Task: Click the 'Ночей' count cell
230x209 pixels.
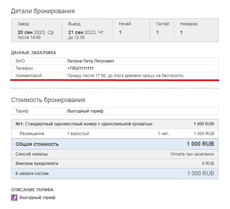Action: click(120, 32)
